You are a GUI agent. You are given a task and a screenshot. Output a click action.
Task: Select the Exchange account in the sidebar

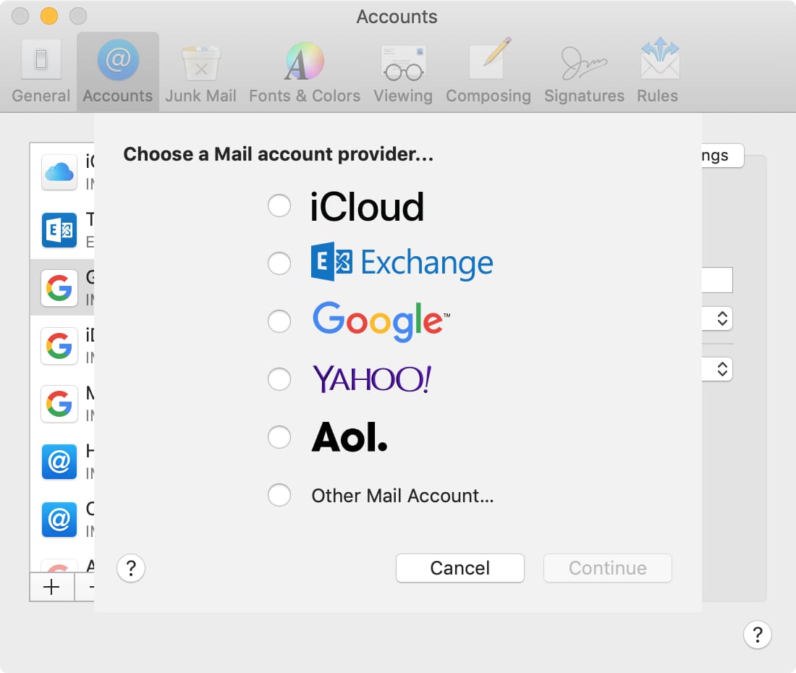point(62,230)
